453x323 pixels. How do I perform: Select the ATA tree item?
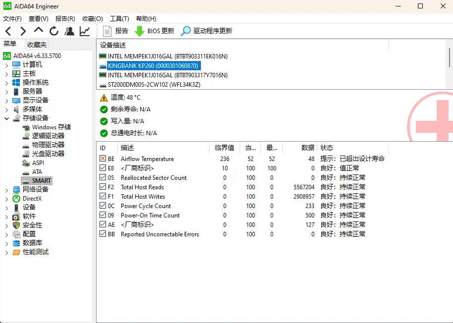[x=37, y=172]
